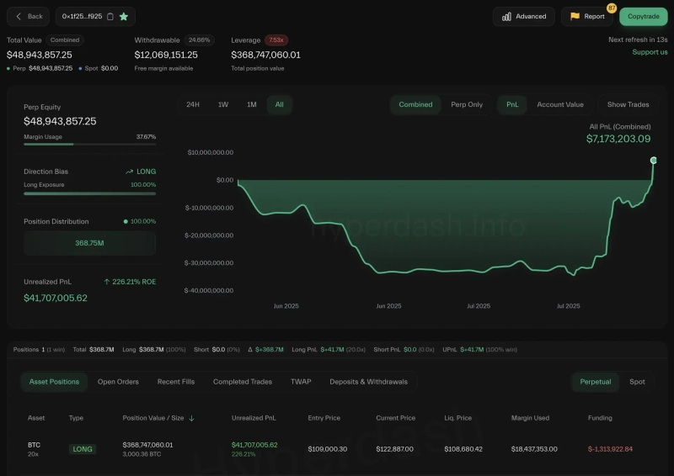This screenshot has height=476, width=674.
Task: Click the back arrow icon
Action: [x=20, y=16]
